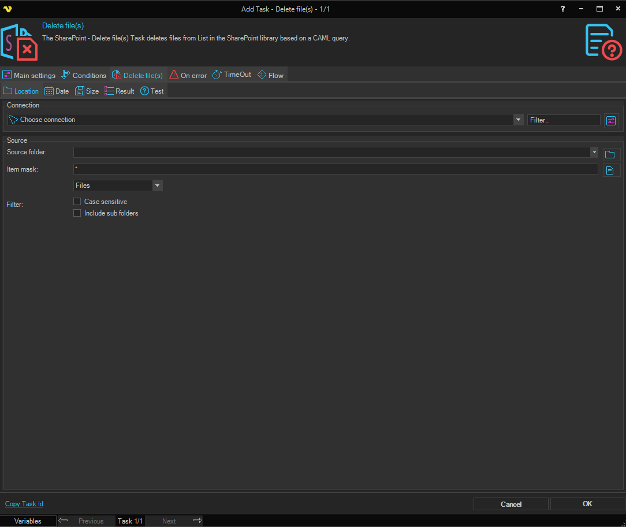Click the help document icon in header

coord(603,42)
